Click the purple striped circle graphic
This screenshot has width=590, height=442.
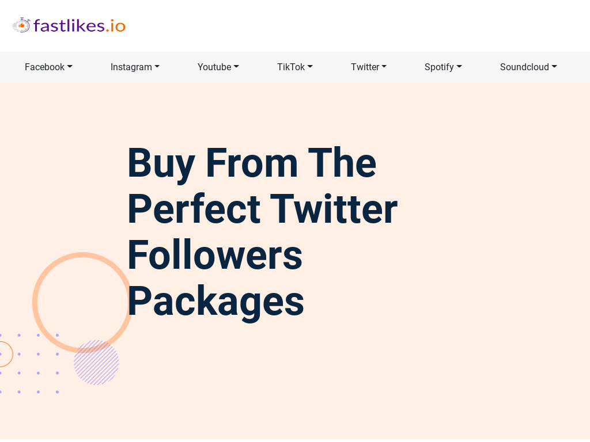(x=96, y=363)
